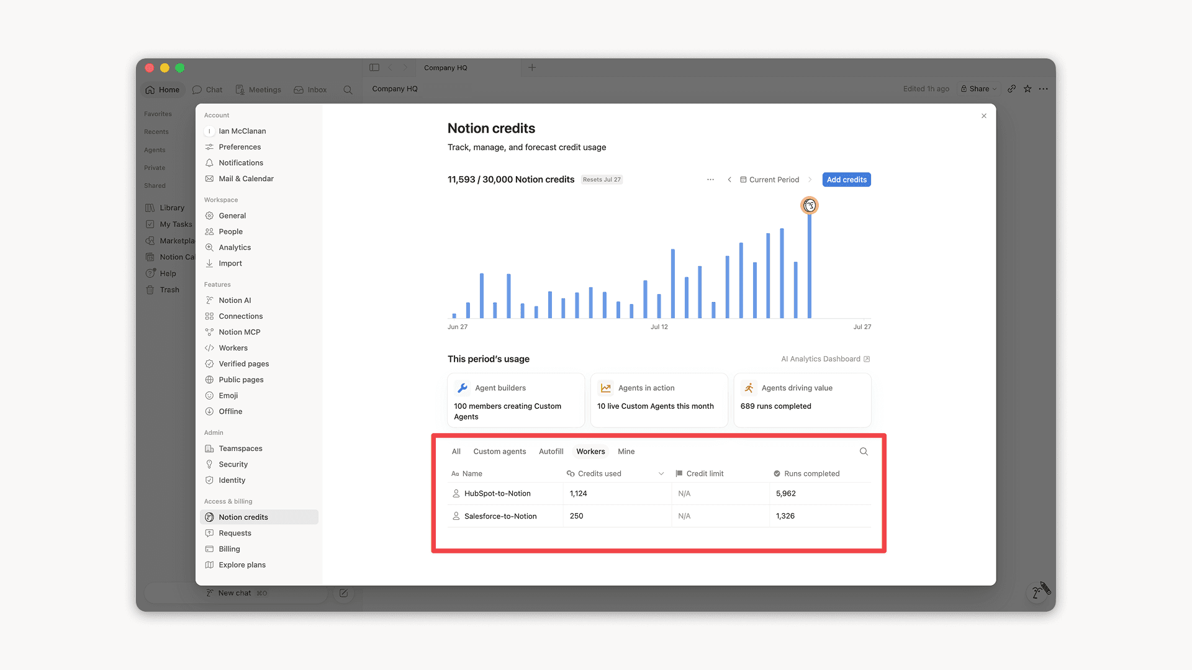Image resolution: width=1192 pixels, height=670 pixels.
Task: Click the Home button in the background window
Action: point(163,90)
